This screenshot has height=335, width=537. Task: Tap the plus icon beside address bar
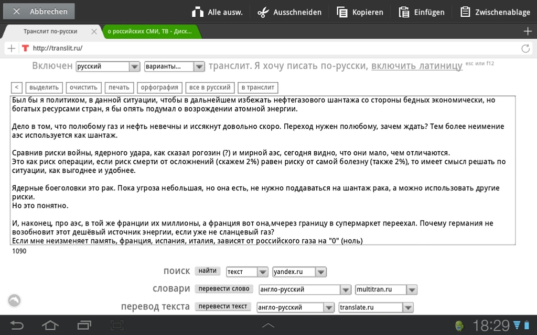click(12, 48)
